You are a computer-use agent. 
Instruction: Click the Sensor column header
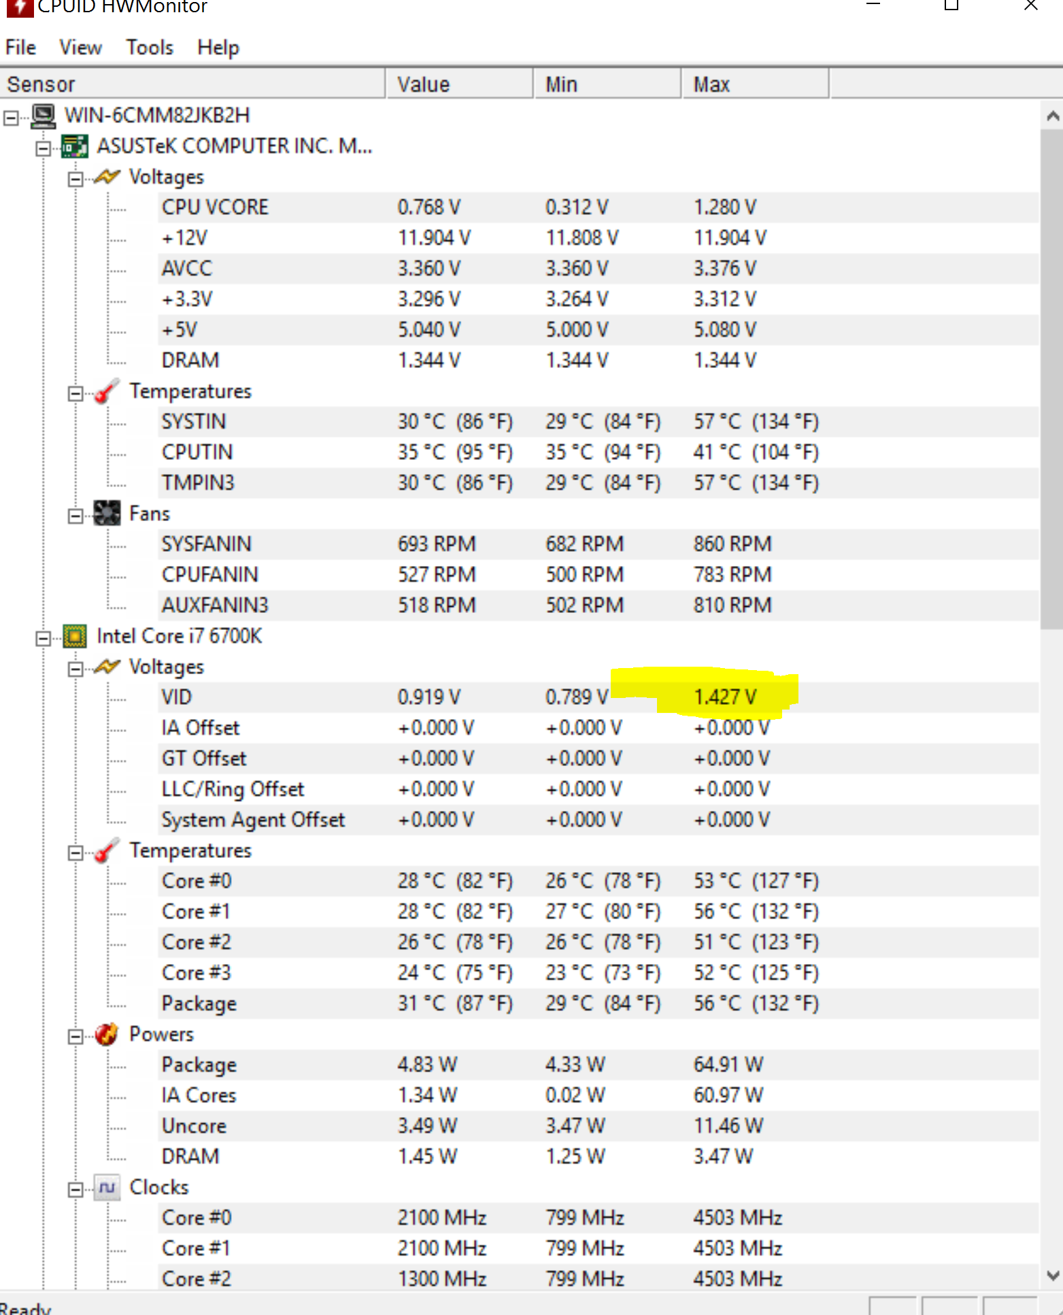click(x=193, y=84)
